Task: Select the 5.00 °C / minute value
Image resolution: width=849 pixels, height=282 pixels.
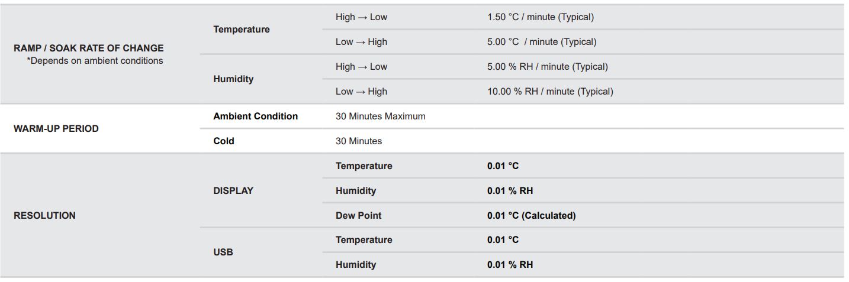Action: [542, 42]
